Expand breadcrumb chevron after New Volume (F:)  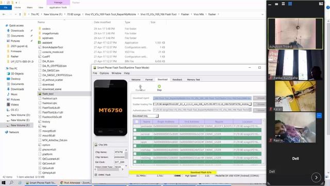point(64,14)
